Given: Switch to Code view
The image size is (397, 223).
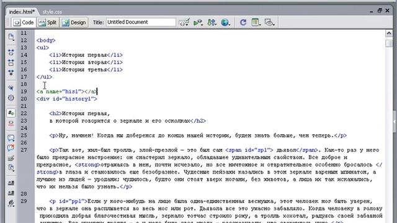Looking at the screenshot, I should click(x=24, y=22).
